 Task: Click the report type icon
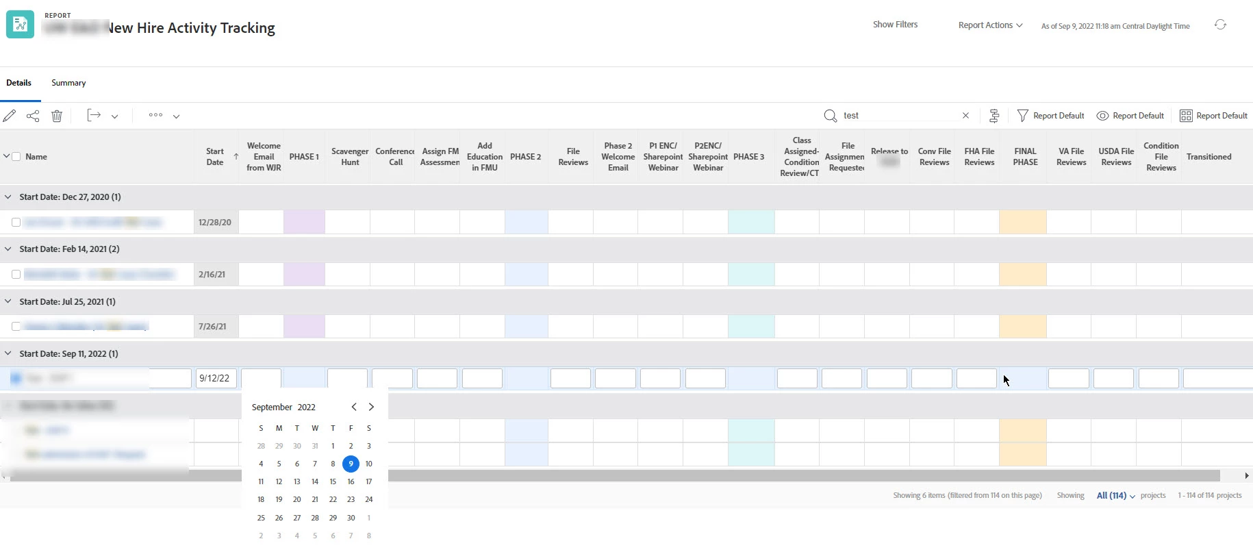point(20,25)
